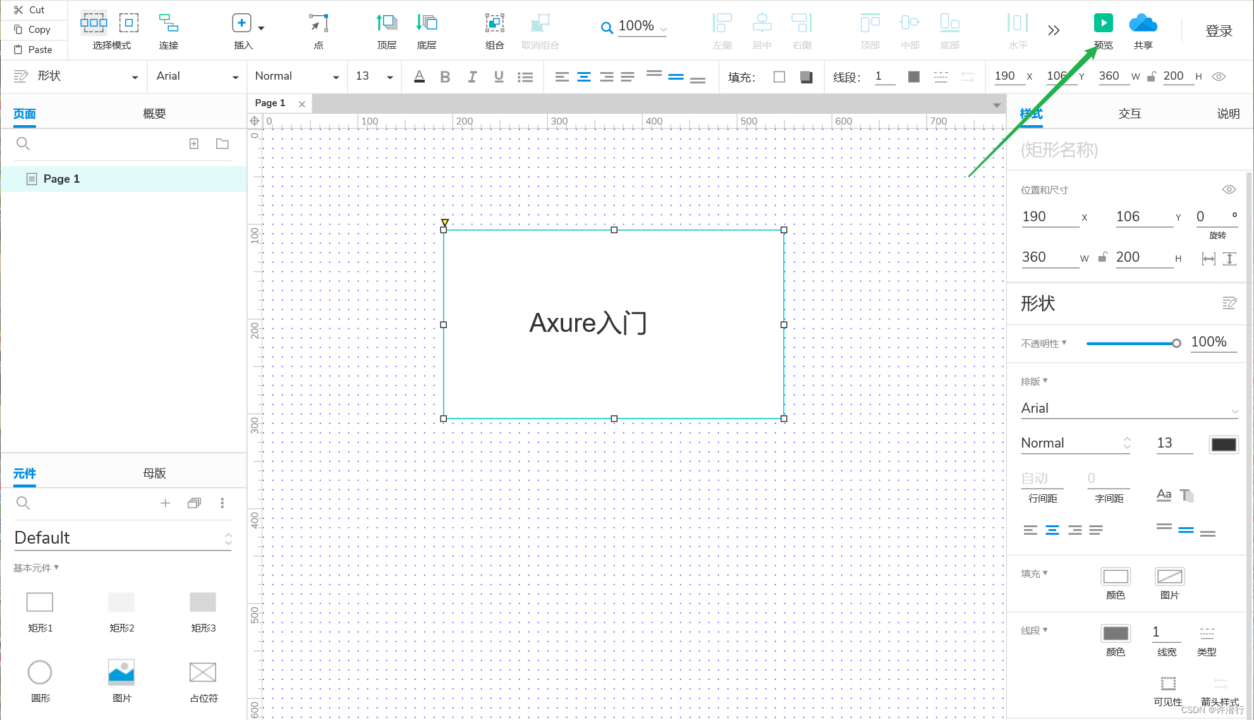This screenshot has height=720, width=1254.
Task: Toggle visibility eye in top toolbar
Action: click(x=1219, y=76)
